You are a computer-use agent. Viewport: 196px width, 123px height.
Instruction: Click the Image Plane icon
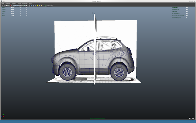[x=9, y=6]
